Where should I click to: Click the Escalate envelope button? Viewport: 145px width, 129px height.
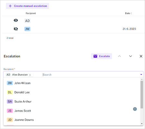point(101,56)
